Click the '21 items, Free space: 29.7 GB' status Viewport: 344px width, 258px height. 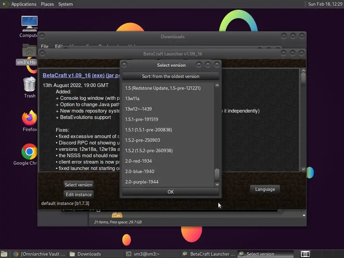click(x=118, y=222)
